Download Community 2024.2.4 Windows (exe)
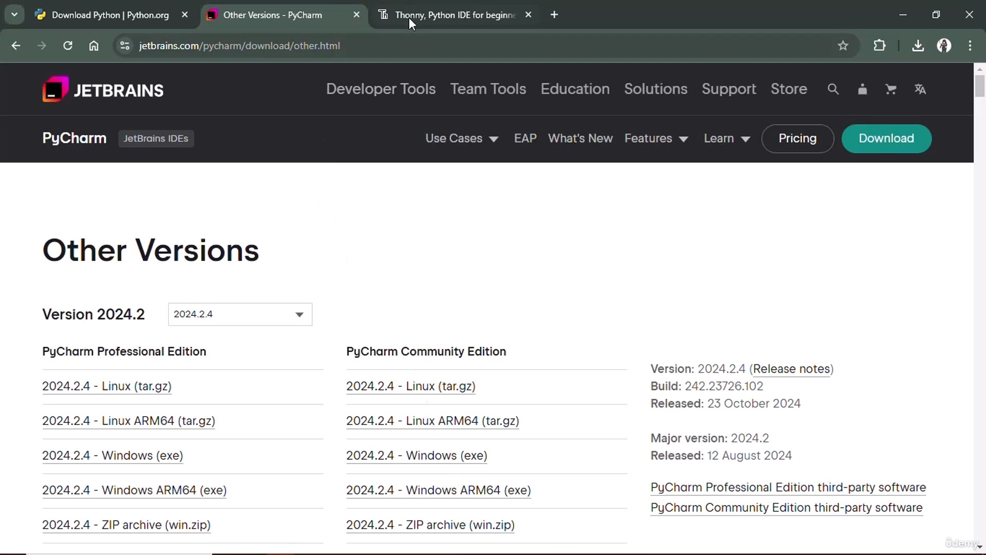Screen dimensions: 986x555 [x=416, y=455]
